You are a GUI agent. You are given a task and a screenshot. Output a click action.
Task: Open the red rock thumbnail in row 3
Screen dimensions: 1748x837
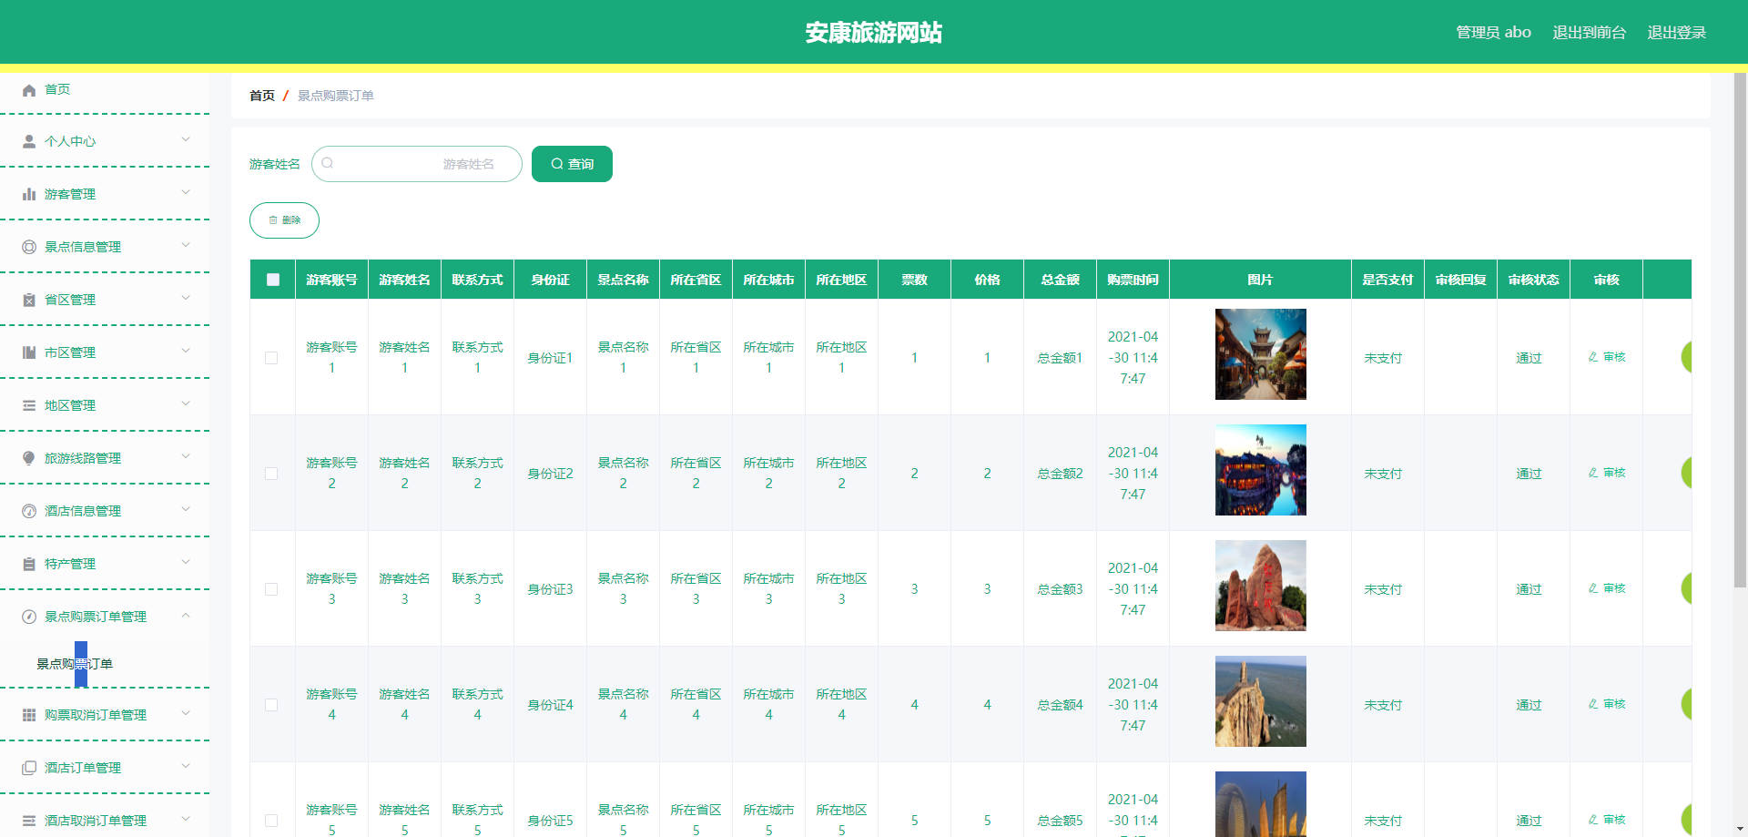click(x=1260, y=586)
